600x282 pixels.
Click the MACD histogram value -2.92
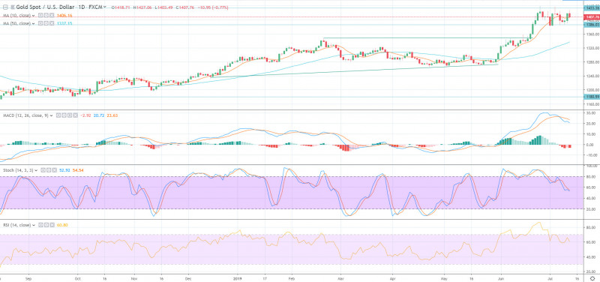click(x=85, y=115)
